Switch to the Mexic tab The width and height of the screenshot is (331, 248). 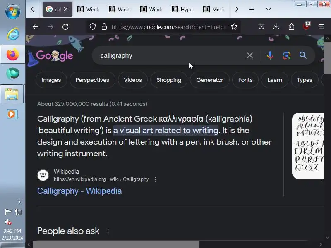click(x=214, y=9)
